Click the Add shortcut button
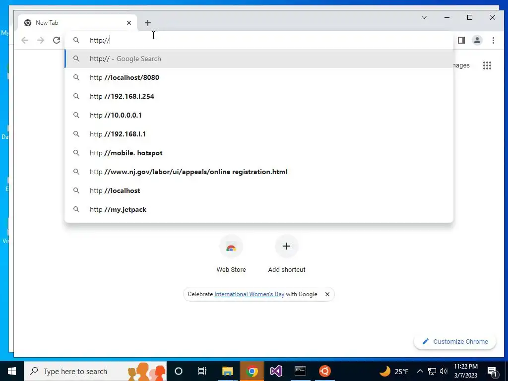Image resolution: width=508 pixels, height=381 pixels. (x=287, y=254)
